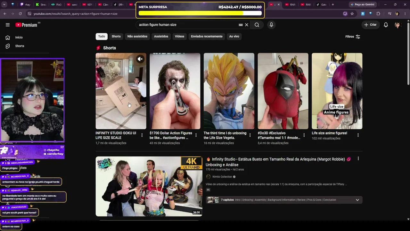Open more options for the Arlequina video
This screenshot has height=231, width=410.
pos(358,158)
